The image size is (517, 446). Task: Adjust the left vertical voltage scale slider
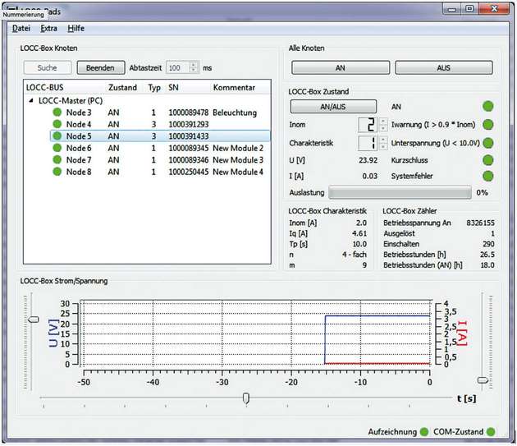tap(34, 320)
